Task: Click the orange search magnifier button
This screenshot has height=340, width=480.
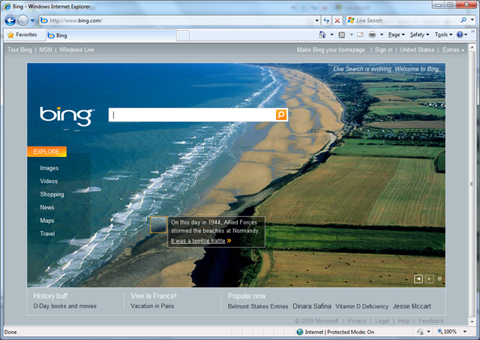Action: [x=281, y=115]
